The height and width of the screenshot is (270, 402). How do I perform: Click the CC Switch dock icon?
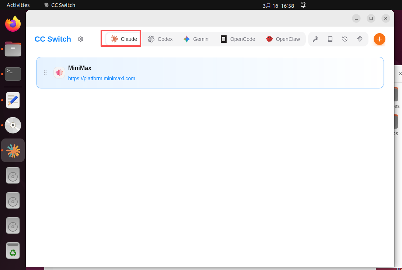pyautogui.click(x=13, y=151)
